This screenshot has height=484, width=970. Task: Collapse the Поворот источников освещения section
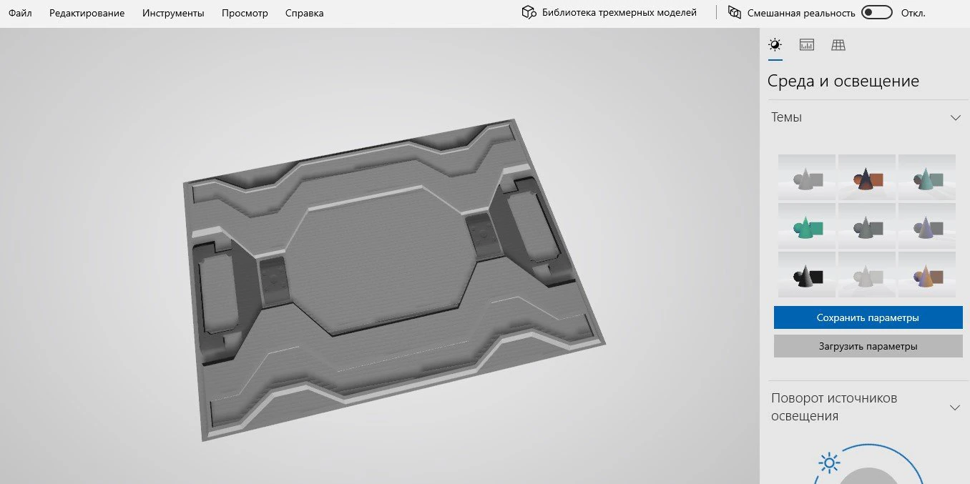pos(954,408)
